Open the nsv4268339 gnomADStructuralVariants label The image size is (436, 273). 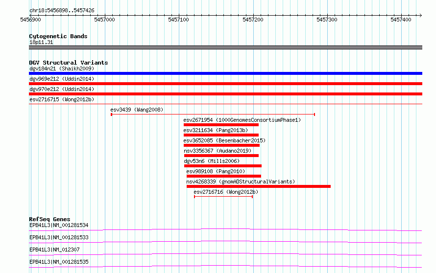[x=241, y=182]
